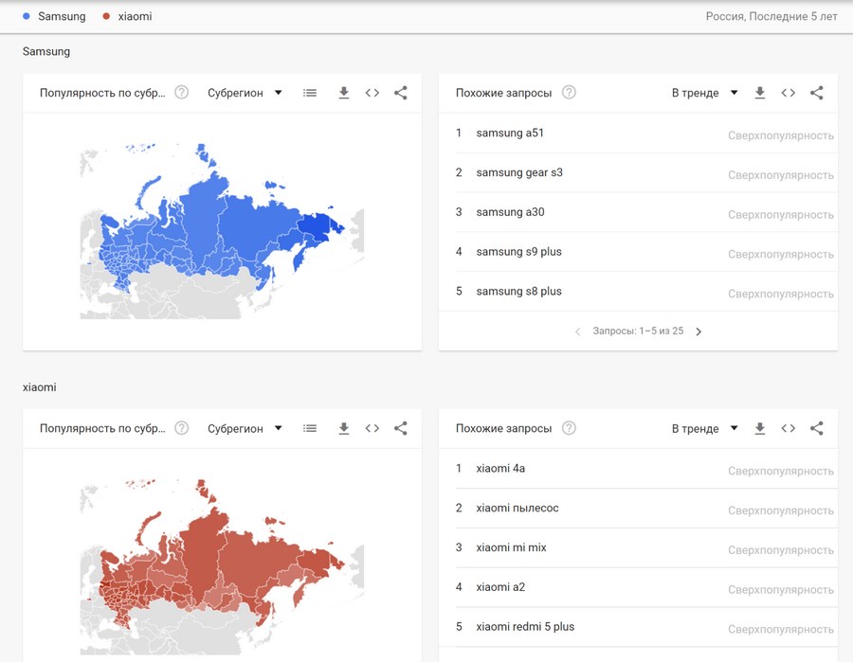Click Сверхпопулярность label beside xiaomi 4a
The width and height of the screenshot is (853, 662).
point(781,471)
